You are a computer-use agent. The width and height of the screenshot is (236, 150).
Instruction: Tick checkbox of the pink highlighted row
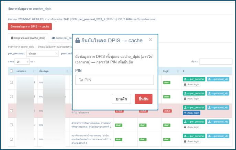tap(11, 111)
